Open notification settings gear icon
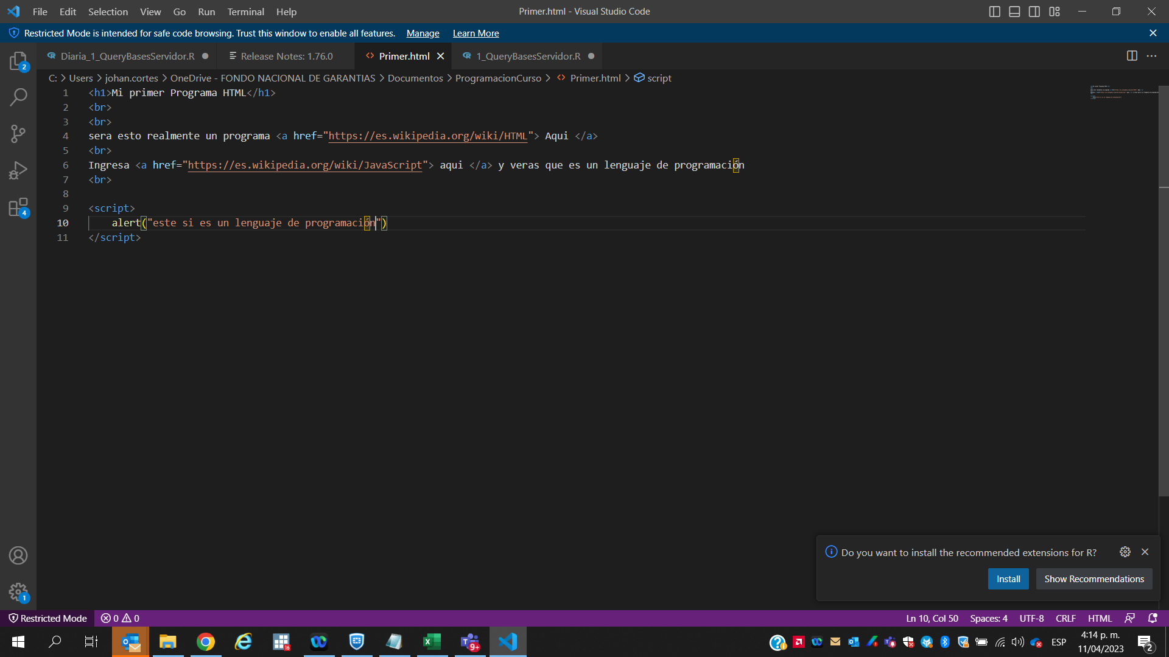This screenshot has height=657, width=1169. (x=1125, y=552)
